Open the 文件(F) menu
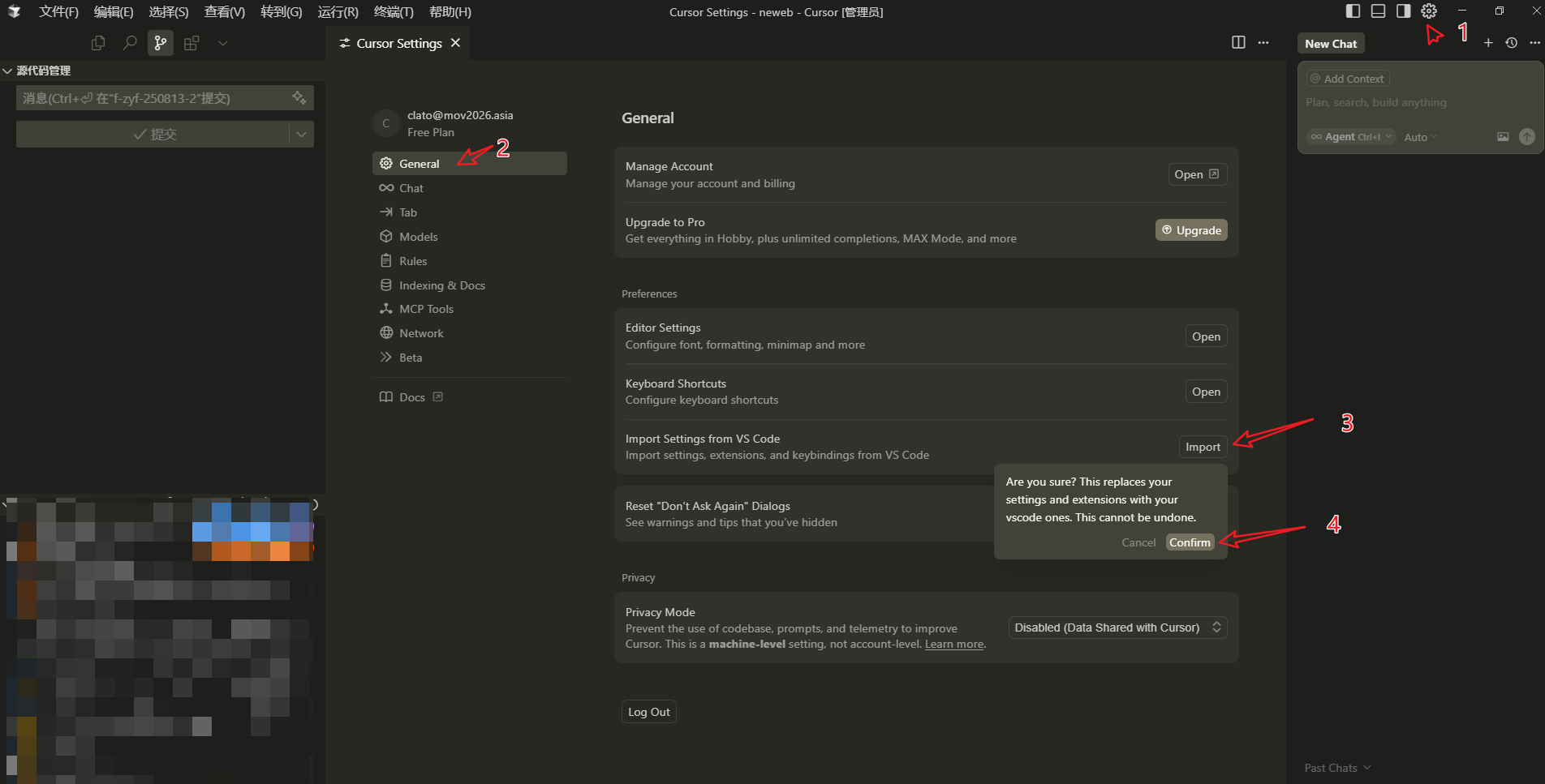 click(x=58, y=12)
